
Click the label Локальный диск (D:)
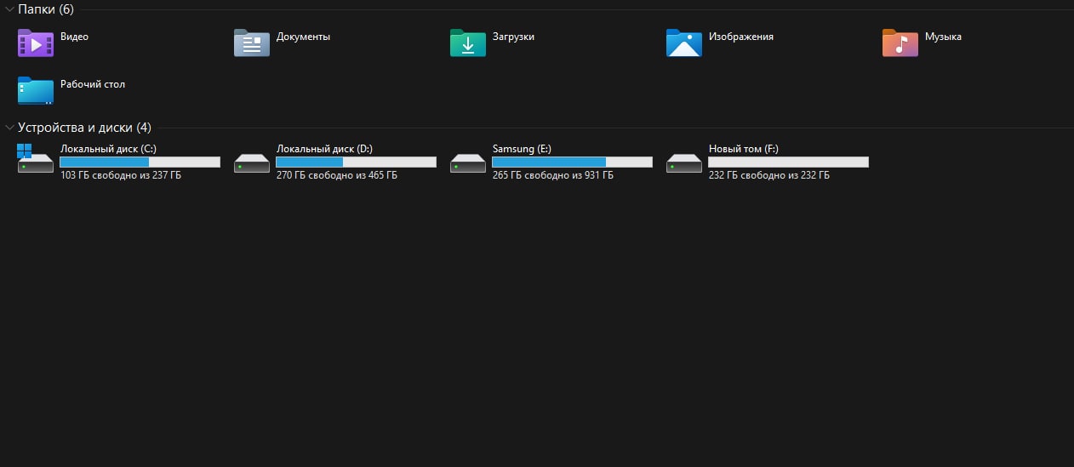[x=324, y=149]
